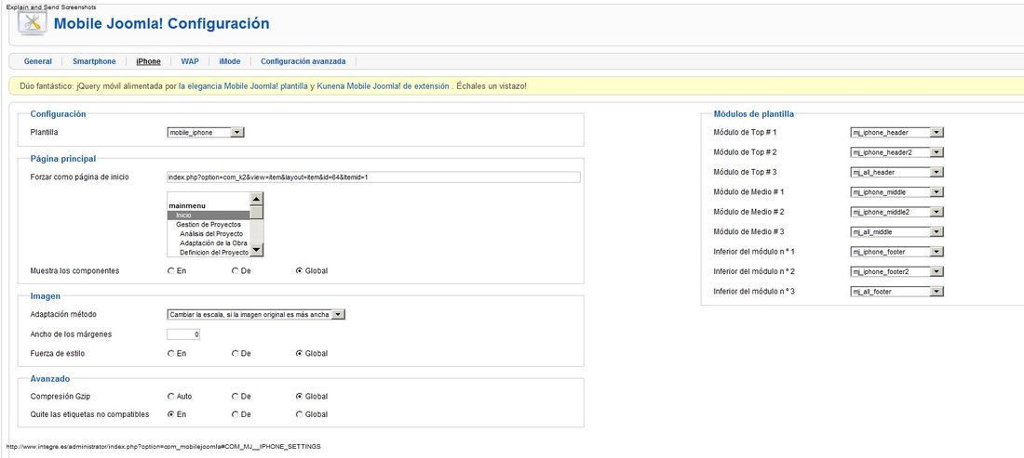Open the Módulo de Top # 1 dropdown
Image resolution: width=1024 pixels, height=458 pixels.
pyautogui.click(x=897, y=132)
